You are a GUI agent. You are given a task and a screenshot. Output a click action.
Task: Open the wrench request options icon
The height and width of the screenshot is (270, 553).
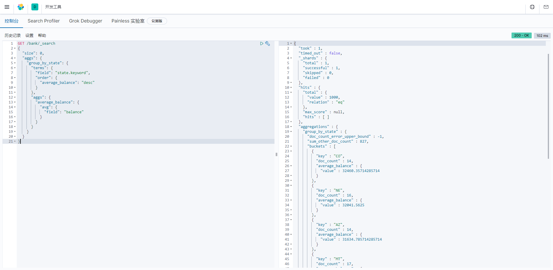coord(268,44)
